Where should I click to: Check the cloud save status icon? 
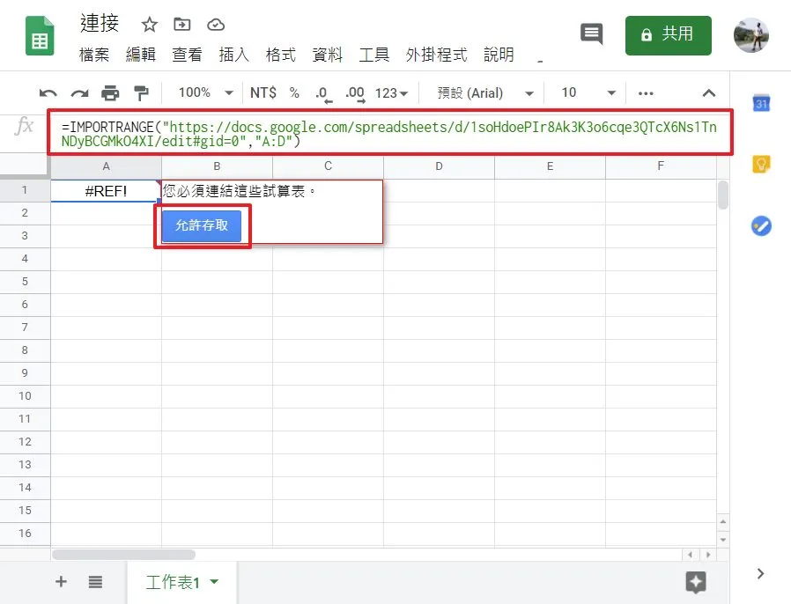coord(216,24)
